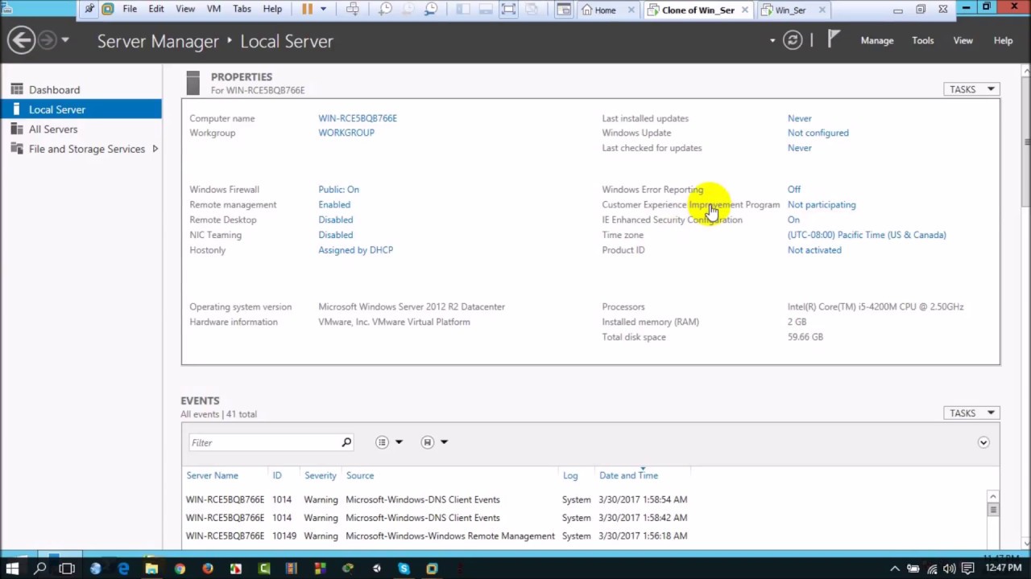Open the snapshot manager icon

[431, 10]
